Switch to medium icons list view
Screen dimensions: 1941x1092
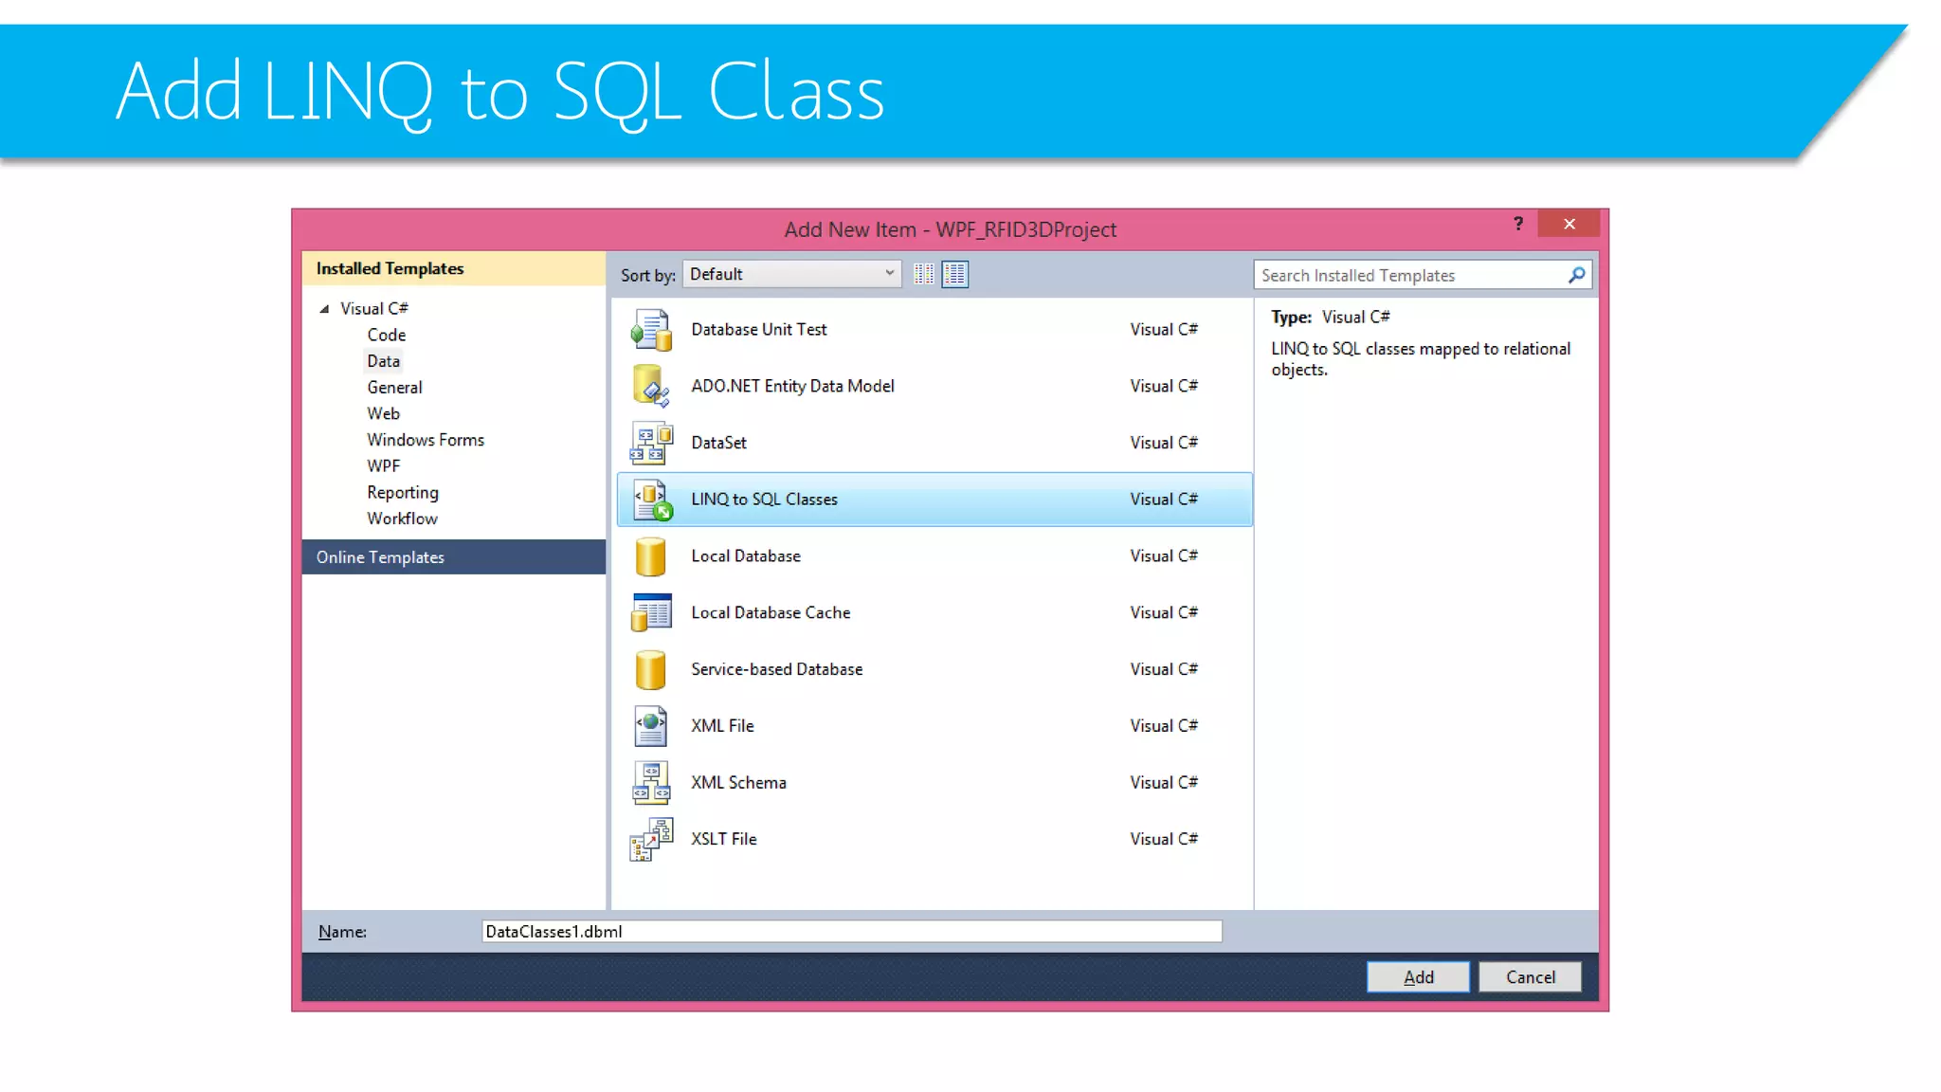954,275
